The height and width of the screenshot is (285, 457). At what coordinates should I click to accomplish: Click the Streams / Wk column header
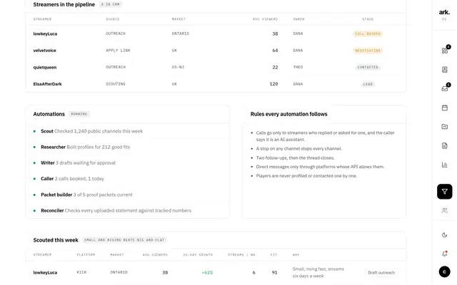[241, 255]
